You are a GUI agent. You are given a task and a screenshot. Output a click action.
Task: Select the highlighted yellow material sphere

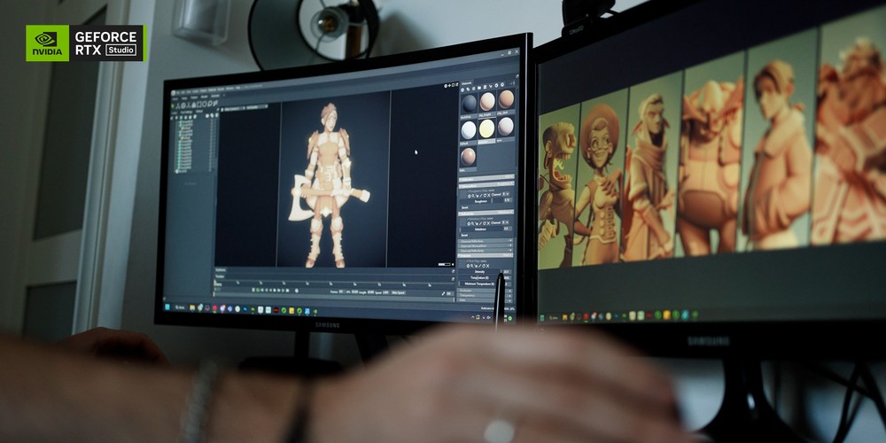[x=487, y=128]
